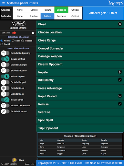124x166 pixels.
Task: Click the Scimitar table cell
Action: 104,150
